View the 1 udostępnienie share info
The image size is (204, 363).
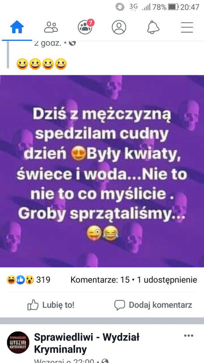(x=167, y=280)
